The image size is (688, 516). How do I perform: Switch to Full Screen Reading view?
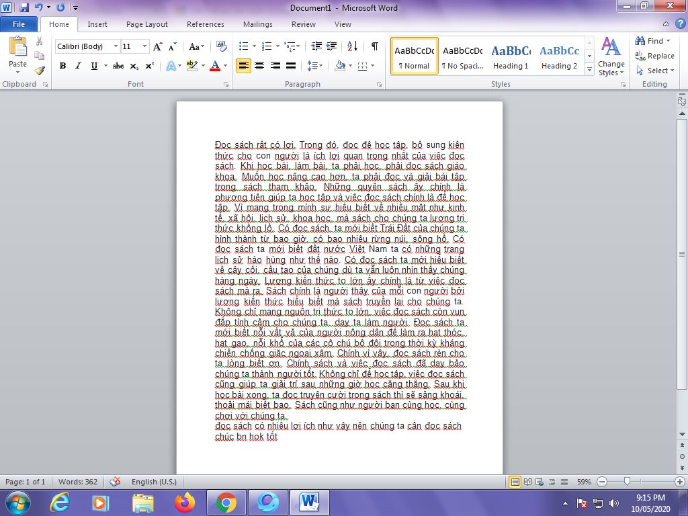[528, 482]
